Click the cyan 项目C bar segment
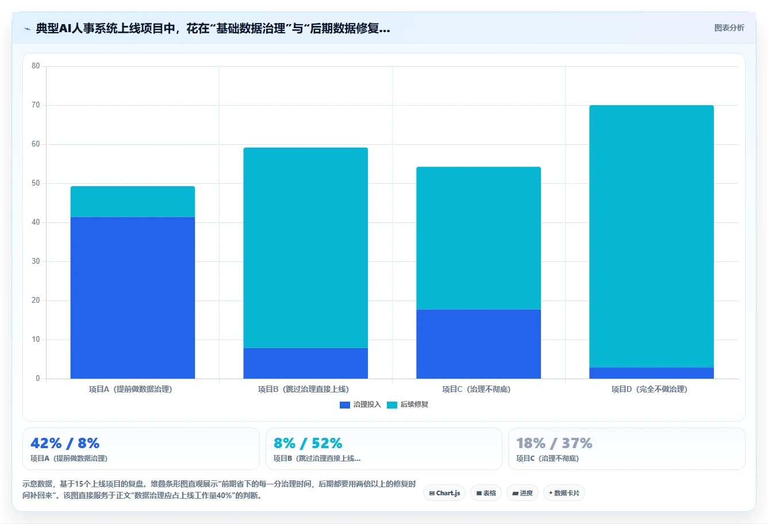This screenshot has width=768, height=524. click(x=479, y=238)
